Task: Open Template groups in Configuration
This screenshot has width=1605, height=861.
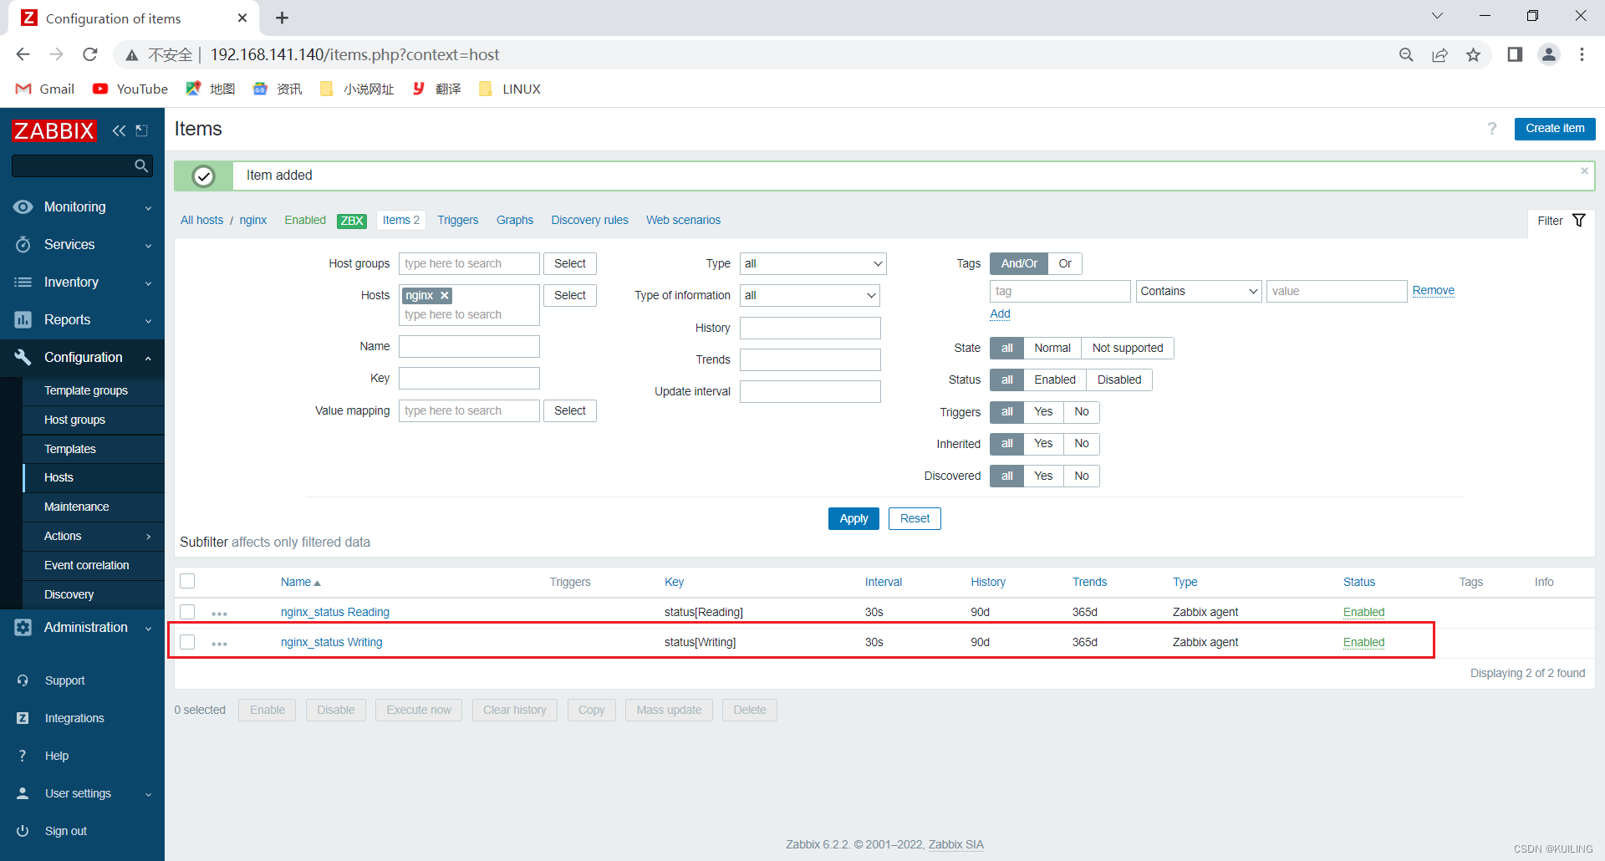Action: [86, 390]
